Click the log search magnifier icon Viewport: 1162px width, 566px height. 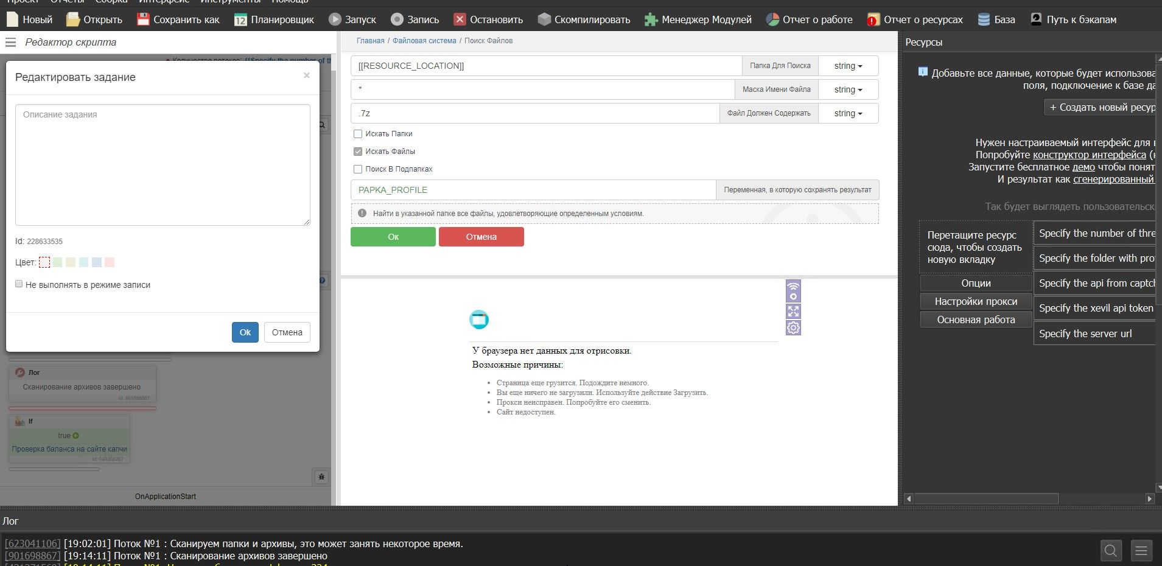point(1111,551)
